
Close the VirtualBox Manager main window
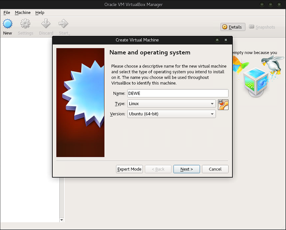279,4
